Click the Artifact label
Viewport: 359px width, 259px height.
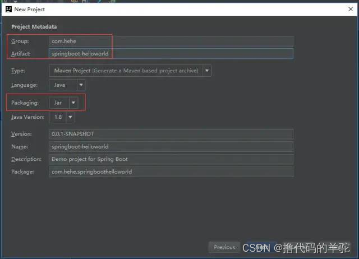coord(21,54)
